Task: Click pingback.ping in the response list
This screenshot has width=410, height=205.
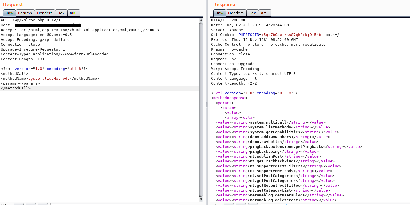Action: [x=265, y=152]
